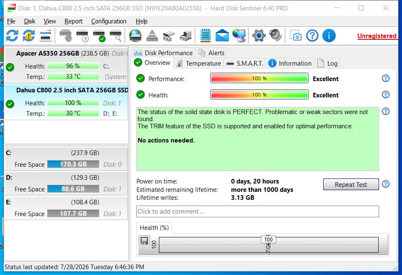Screen dimensions: 402x275
Task: Click disk with green checkmark icon
Action: coord(99,36)
